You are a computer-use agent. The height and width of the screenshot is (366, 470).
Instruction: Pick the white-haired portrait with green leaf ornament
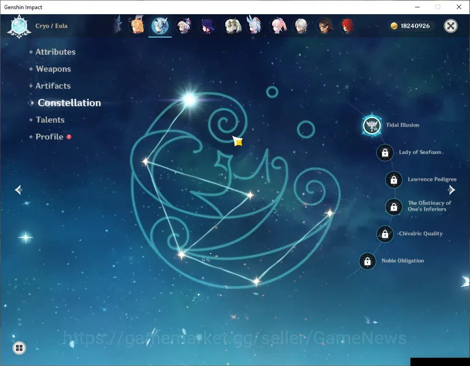coord(233,26)
